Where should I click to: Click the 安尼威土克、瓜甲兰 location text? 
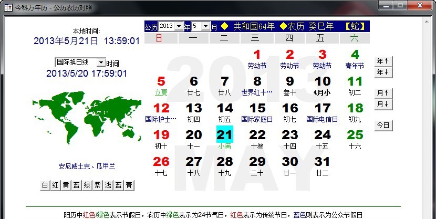point(87,166)
